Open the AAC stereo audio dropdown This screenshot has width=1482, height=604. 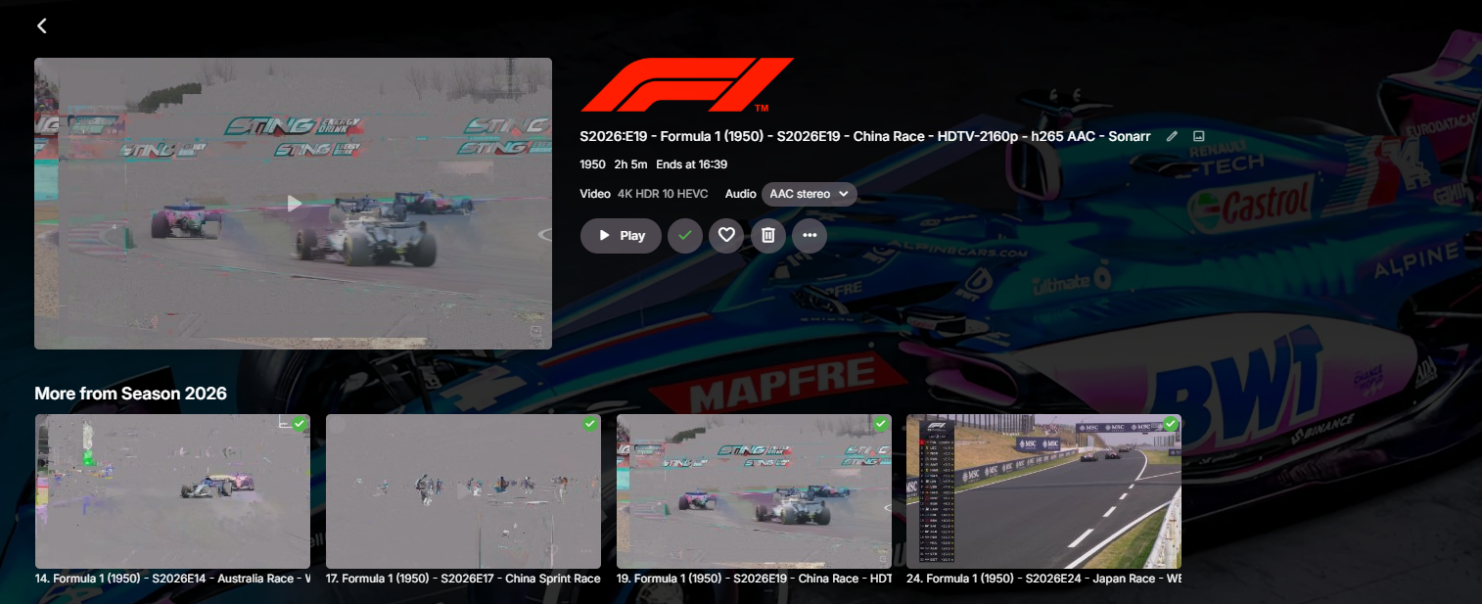(809, 194)
